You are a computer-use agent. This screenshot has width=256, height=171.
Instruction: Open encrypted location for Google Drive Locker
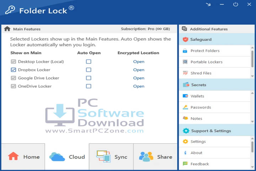pyautogui.click(x=139, y=78)
